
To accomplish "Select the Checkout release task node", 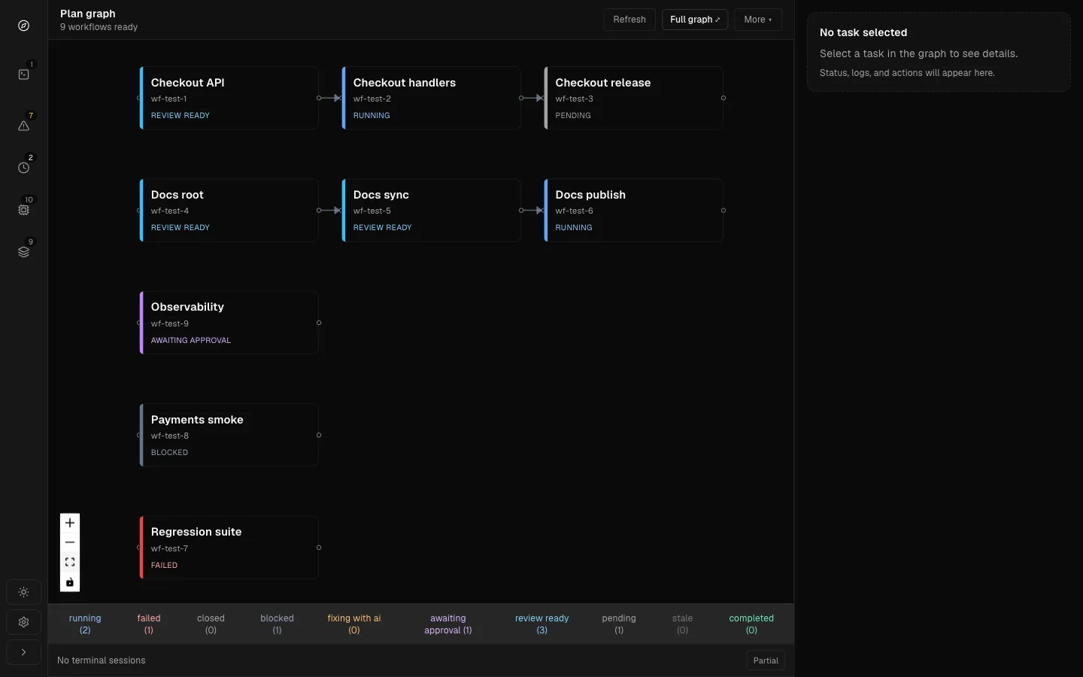I will click(633, 98).
